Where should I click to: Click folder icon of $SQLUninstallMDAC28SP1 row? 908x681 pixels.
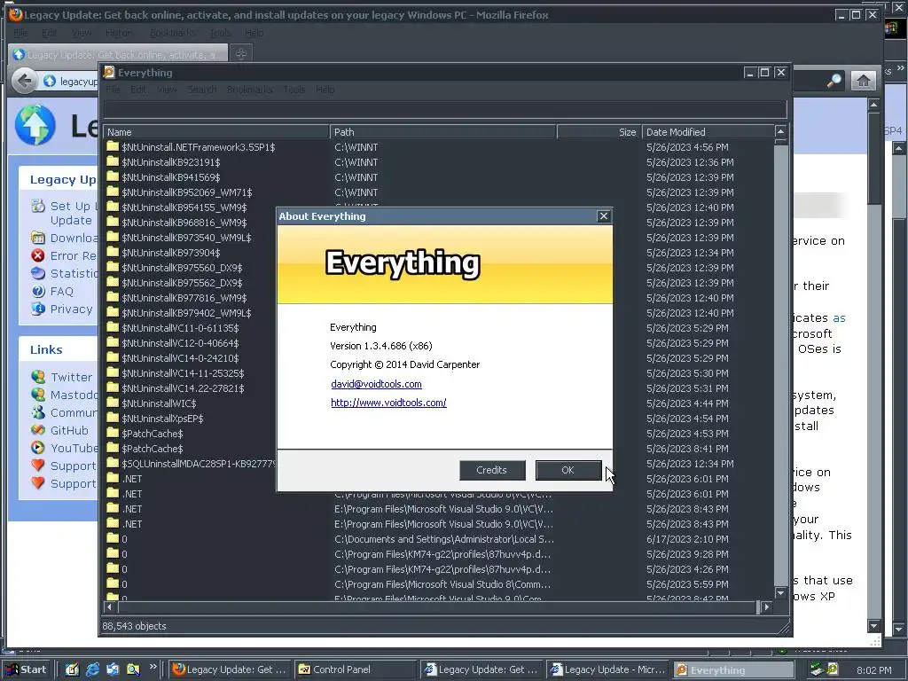(x=113, y=463)
